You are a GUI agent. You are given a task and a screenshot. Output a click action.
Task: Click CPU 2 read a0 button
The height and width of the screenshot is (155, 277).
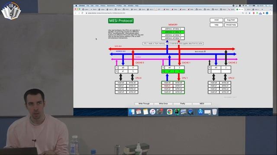213,83
